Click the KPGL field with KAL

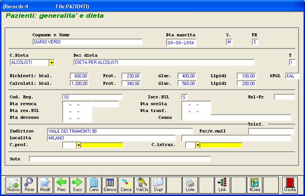pos(292,76)
